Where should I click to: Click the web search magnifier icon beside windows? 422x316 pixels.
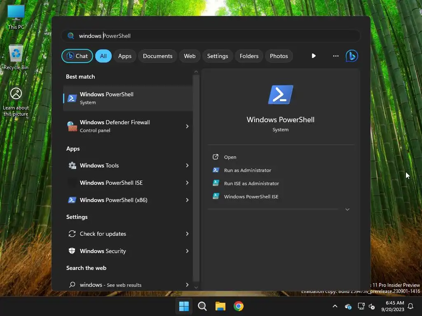point(72,285)
